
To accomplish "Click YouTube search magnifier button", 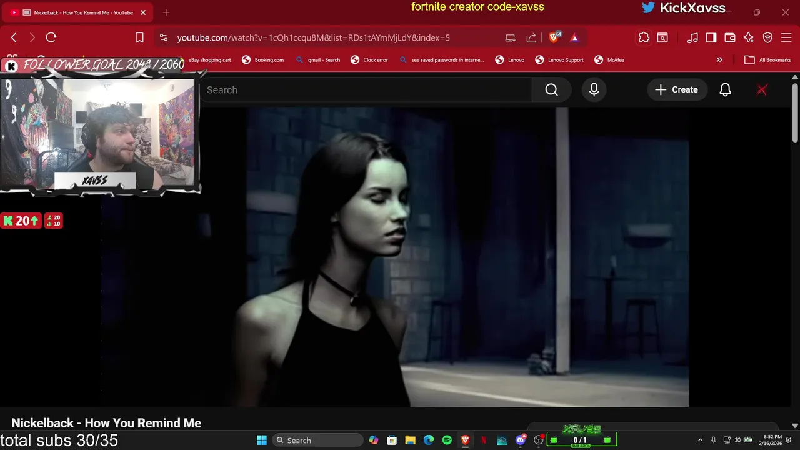I will point(552,90).
